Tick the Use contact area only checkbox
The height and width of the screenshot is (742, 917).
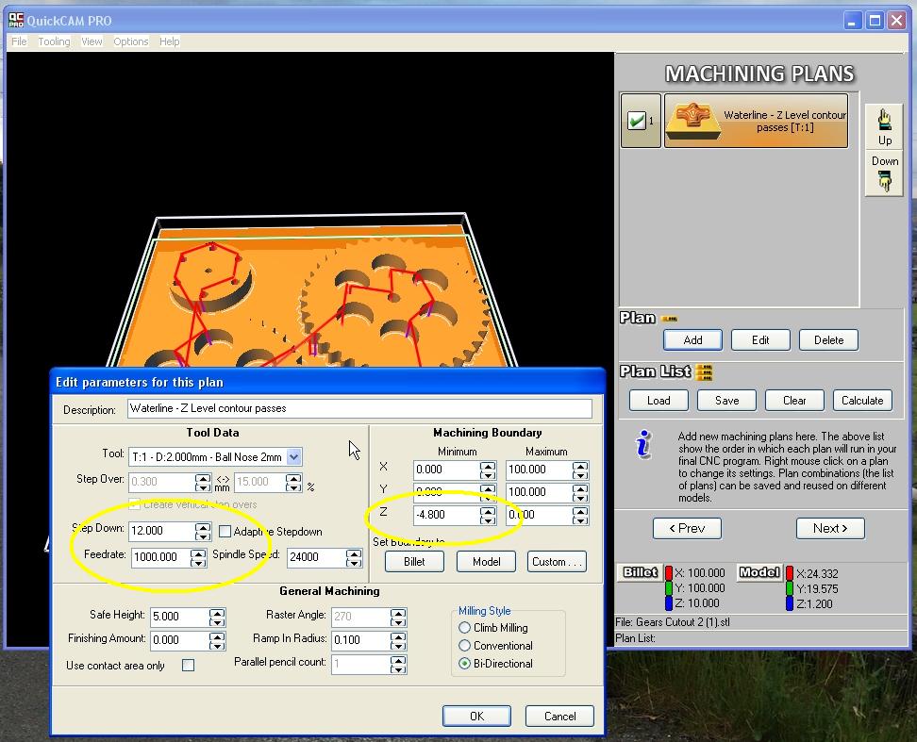pyautogui.click(x=189, y=665)
